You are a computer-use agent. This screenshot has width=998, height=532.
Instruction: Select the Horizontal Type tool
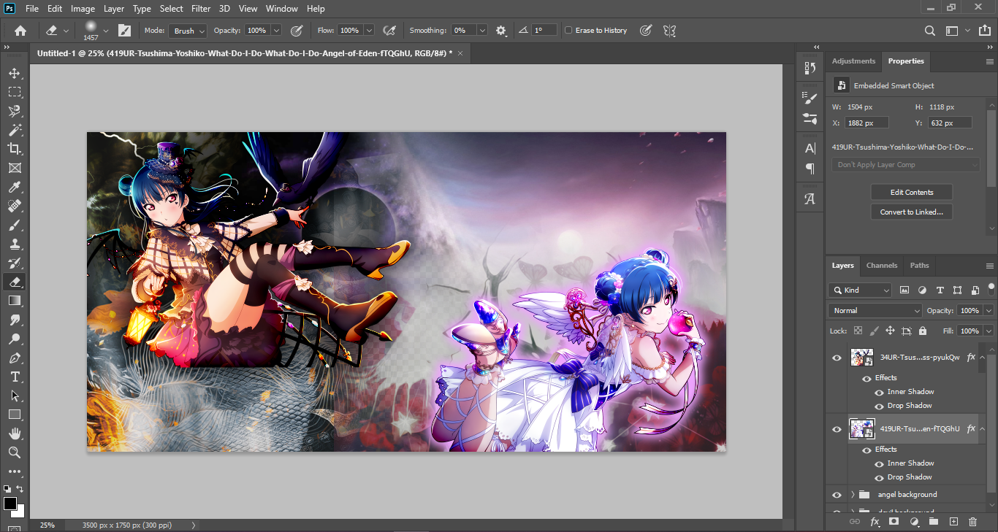[x=15, y=377]
